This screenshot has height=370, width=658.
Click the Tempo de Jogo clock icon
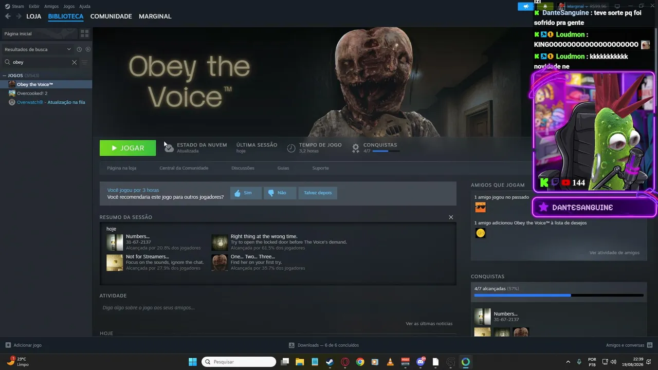(291, 148)
